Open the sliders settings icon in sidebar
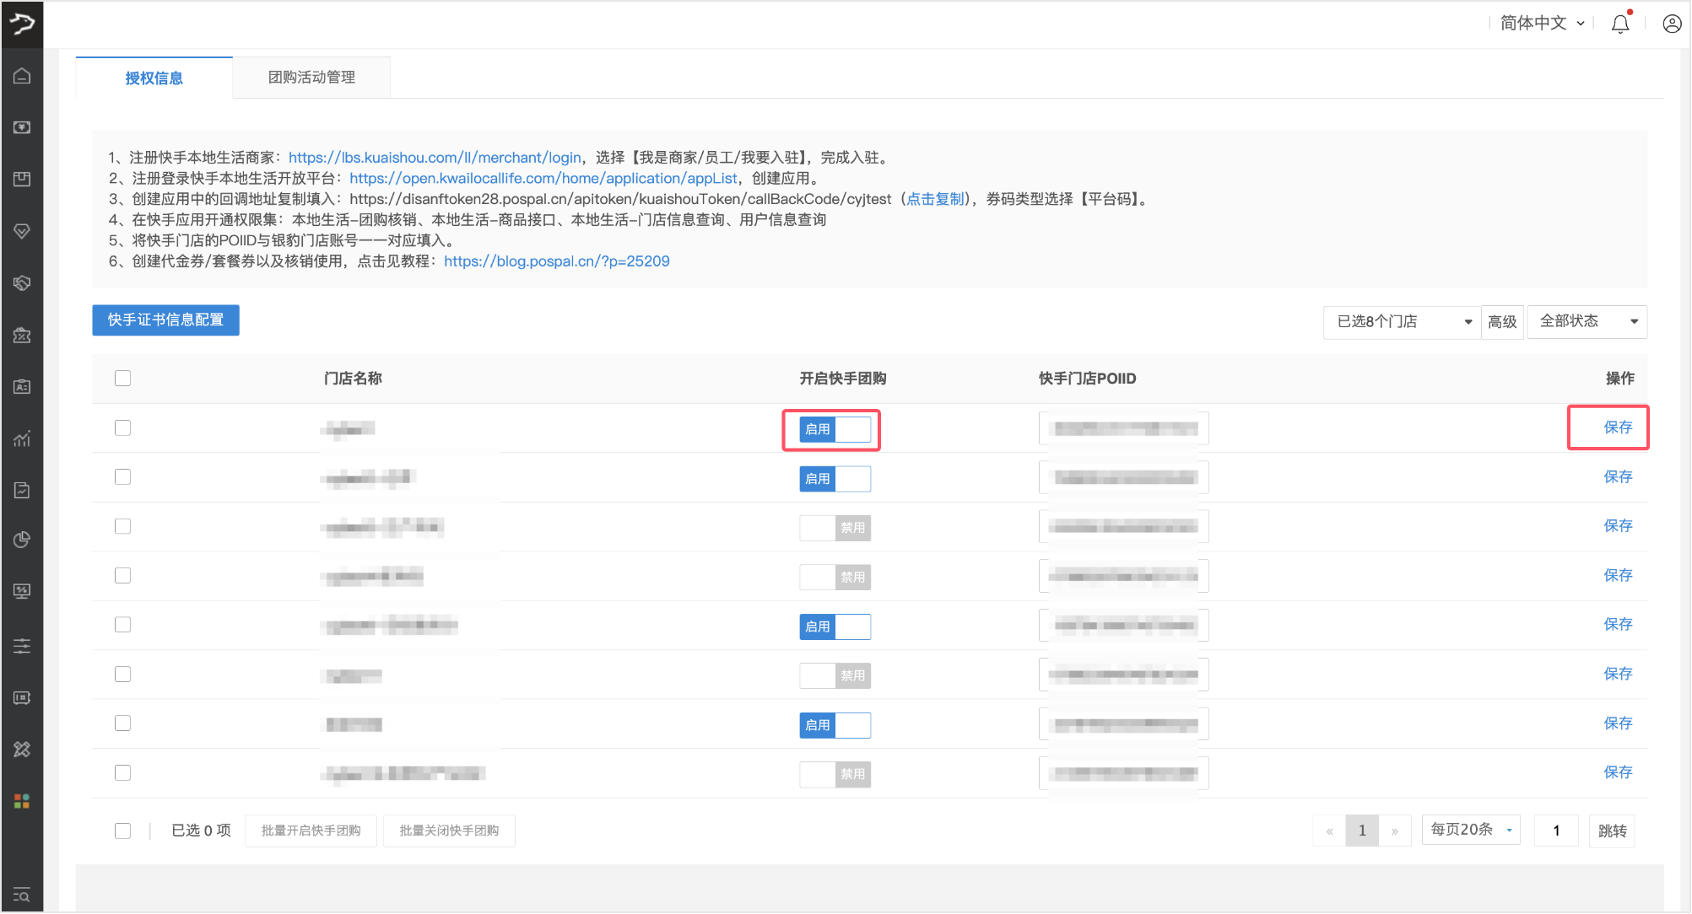The image size is (1692, 914). pyautogui.click(x=22, y=646)
